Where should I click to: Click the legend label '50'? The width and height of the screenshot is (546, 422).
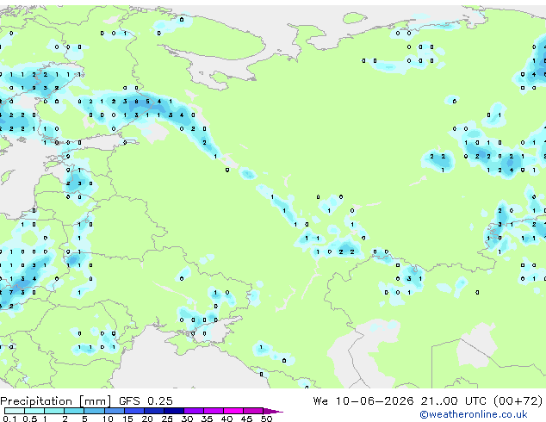[x=266, y=419]
